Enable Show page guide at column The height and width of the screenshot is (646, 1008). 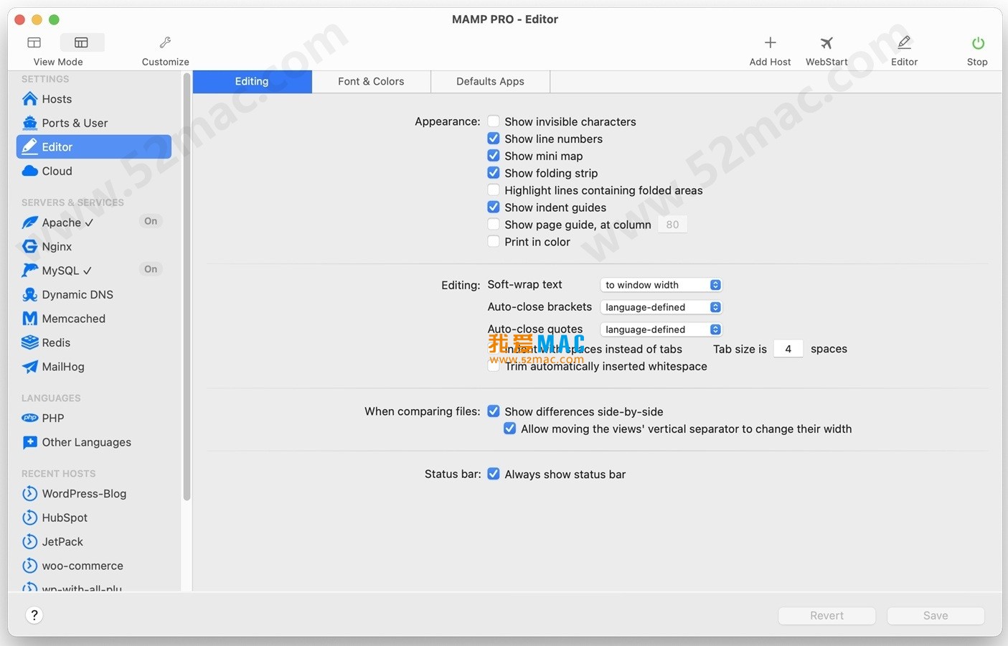click(x=494, y=225)
